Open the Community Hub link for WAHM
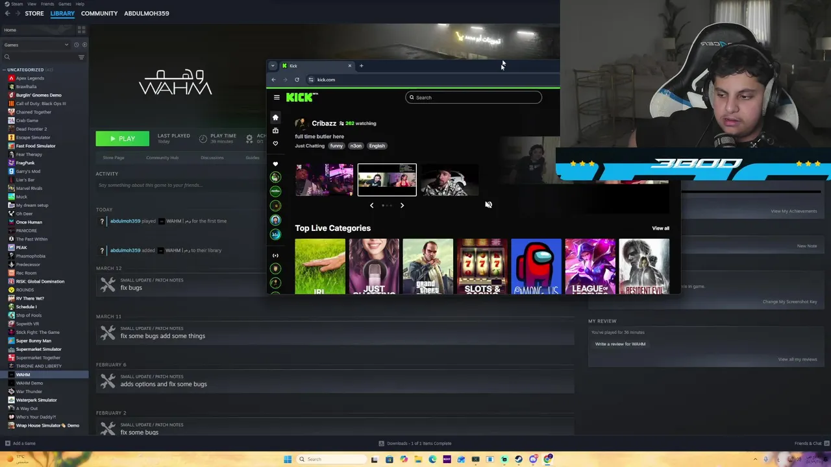Image resolution: width=831 pixels, height=467 pixels. 162,158
